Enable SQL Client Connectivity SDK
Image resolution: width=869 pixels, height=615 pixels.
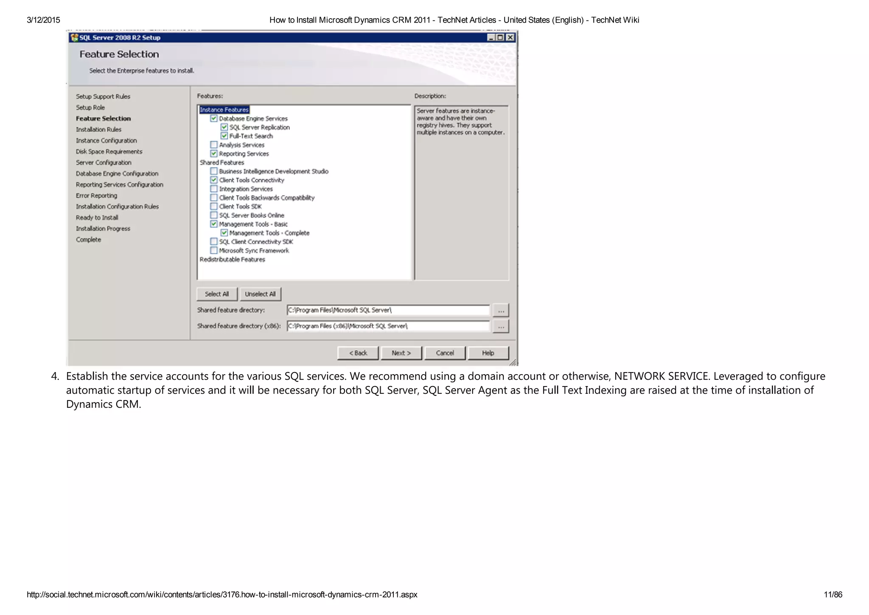click(214, 242)
